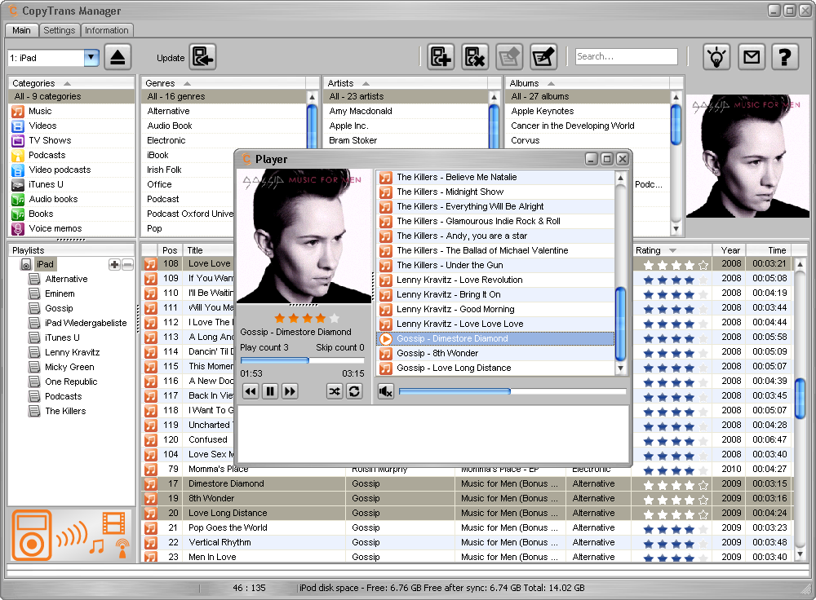Viewport: 816px width, 600px height.
Task: Select the Gossip playlist
Action: 59,308
